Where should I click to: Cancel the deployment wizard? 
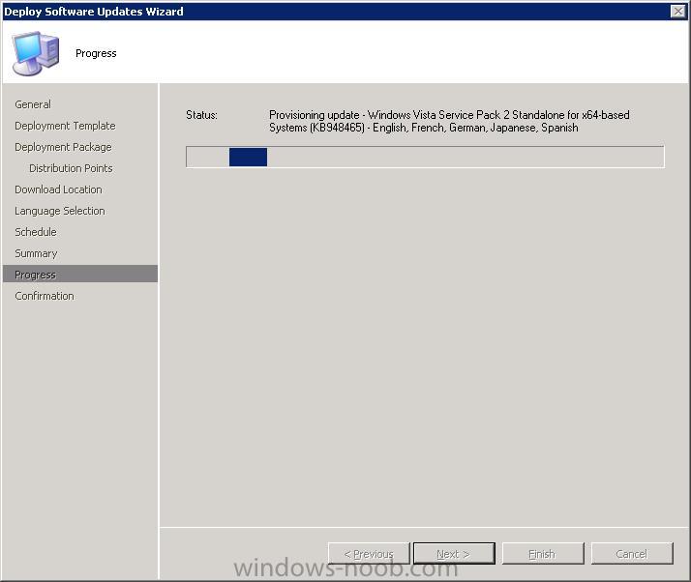[x=632, y=553]
